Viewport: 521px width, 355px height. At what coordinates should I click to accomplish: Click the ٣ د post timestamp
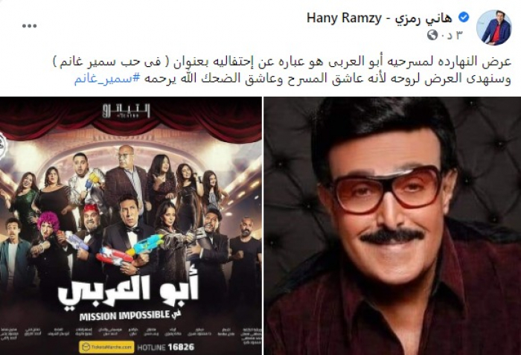[x=451, y=34]
